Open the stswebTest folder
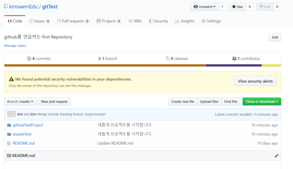The height and width of the screenshot is (169, 293). pos(22,134)
